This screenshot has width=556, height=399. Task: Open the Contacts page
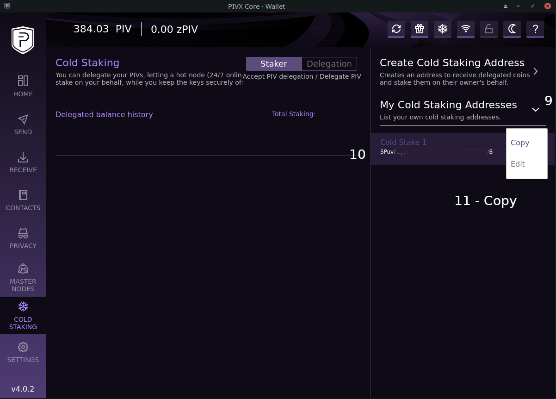point(23,200)
